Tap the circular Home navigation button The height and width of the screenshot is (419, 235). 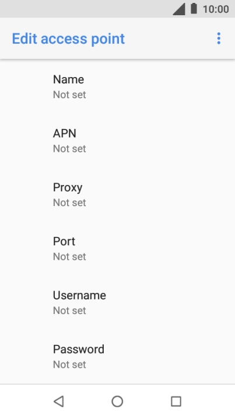117,401
